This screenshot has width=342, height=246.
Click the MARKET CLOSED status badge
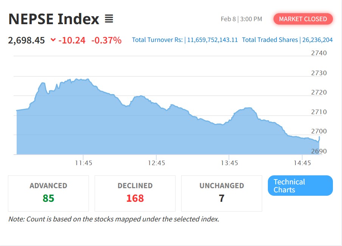[303, 19]
